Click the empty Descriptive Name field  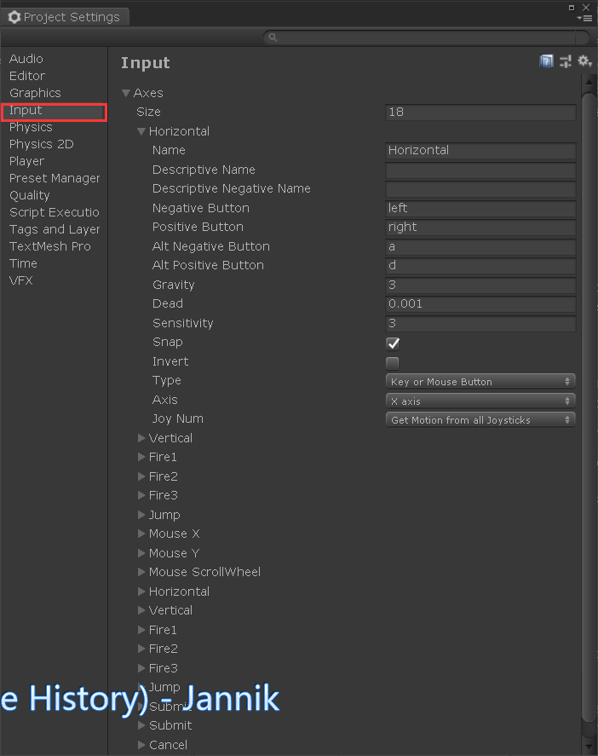coord(480,170)
